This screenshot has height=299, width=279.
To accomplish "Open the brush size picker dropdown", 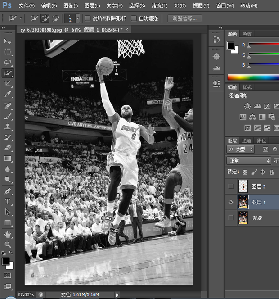I will 77,18.
